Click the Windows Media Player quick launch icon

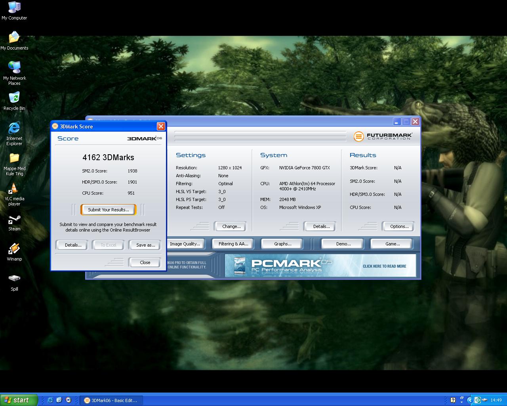[68, 400]
